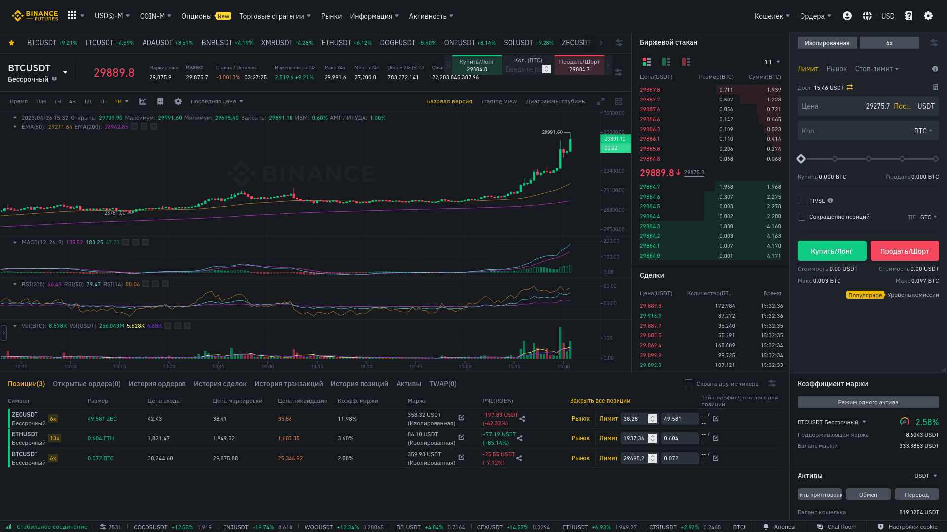Viewport: 947px width, 532px height.
Task: Expand the Кошелек dropdown
Action: pyautogui.click(x=771, y=16)
